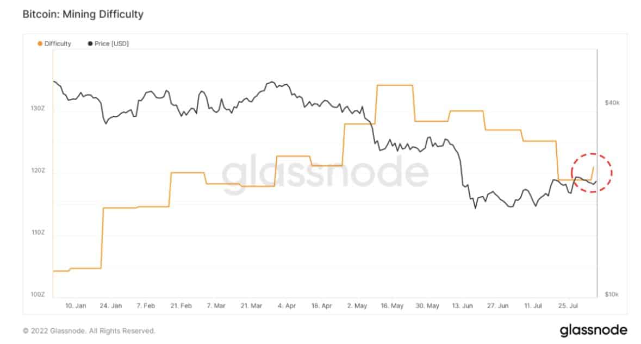This screenshot has width=641, height=344.
Task: Toggle the Price [USD] legend entry
Action: [108, 43]
